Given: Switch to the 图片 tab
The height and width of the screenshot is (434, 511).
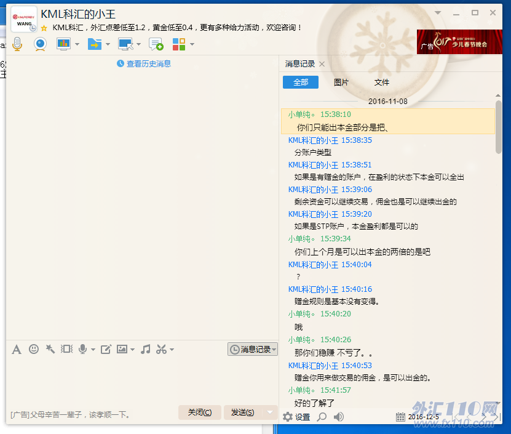Looking at the screenshot, I should point(341,82).
